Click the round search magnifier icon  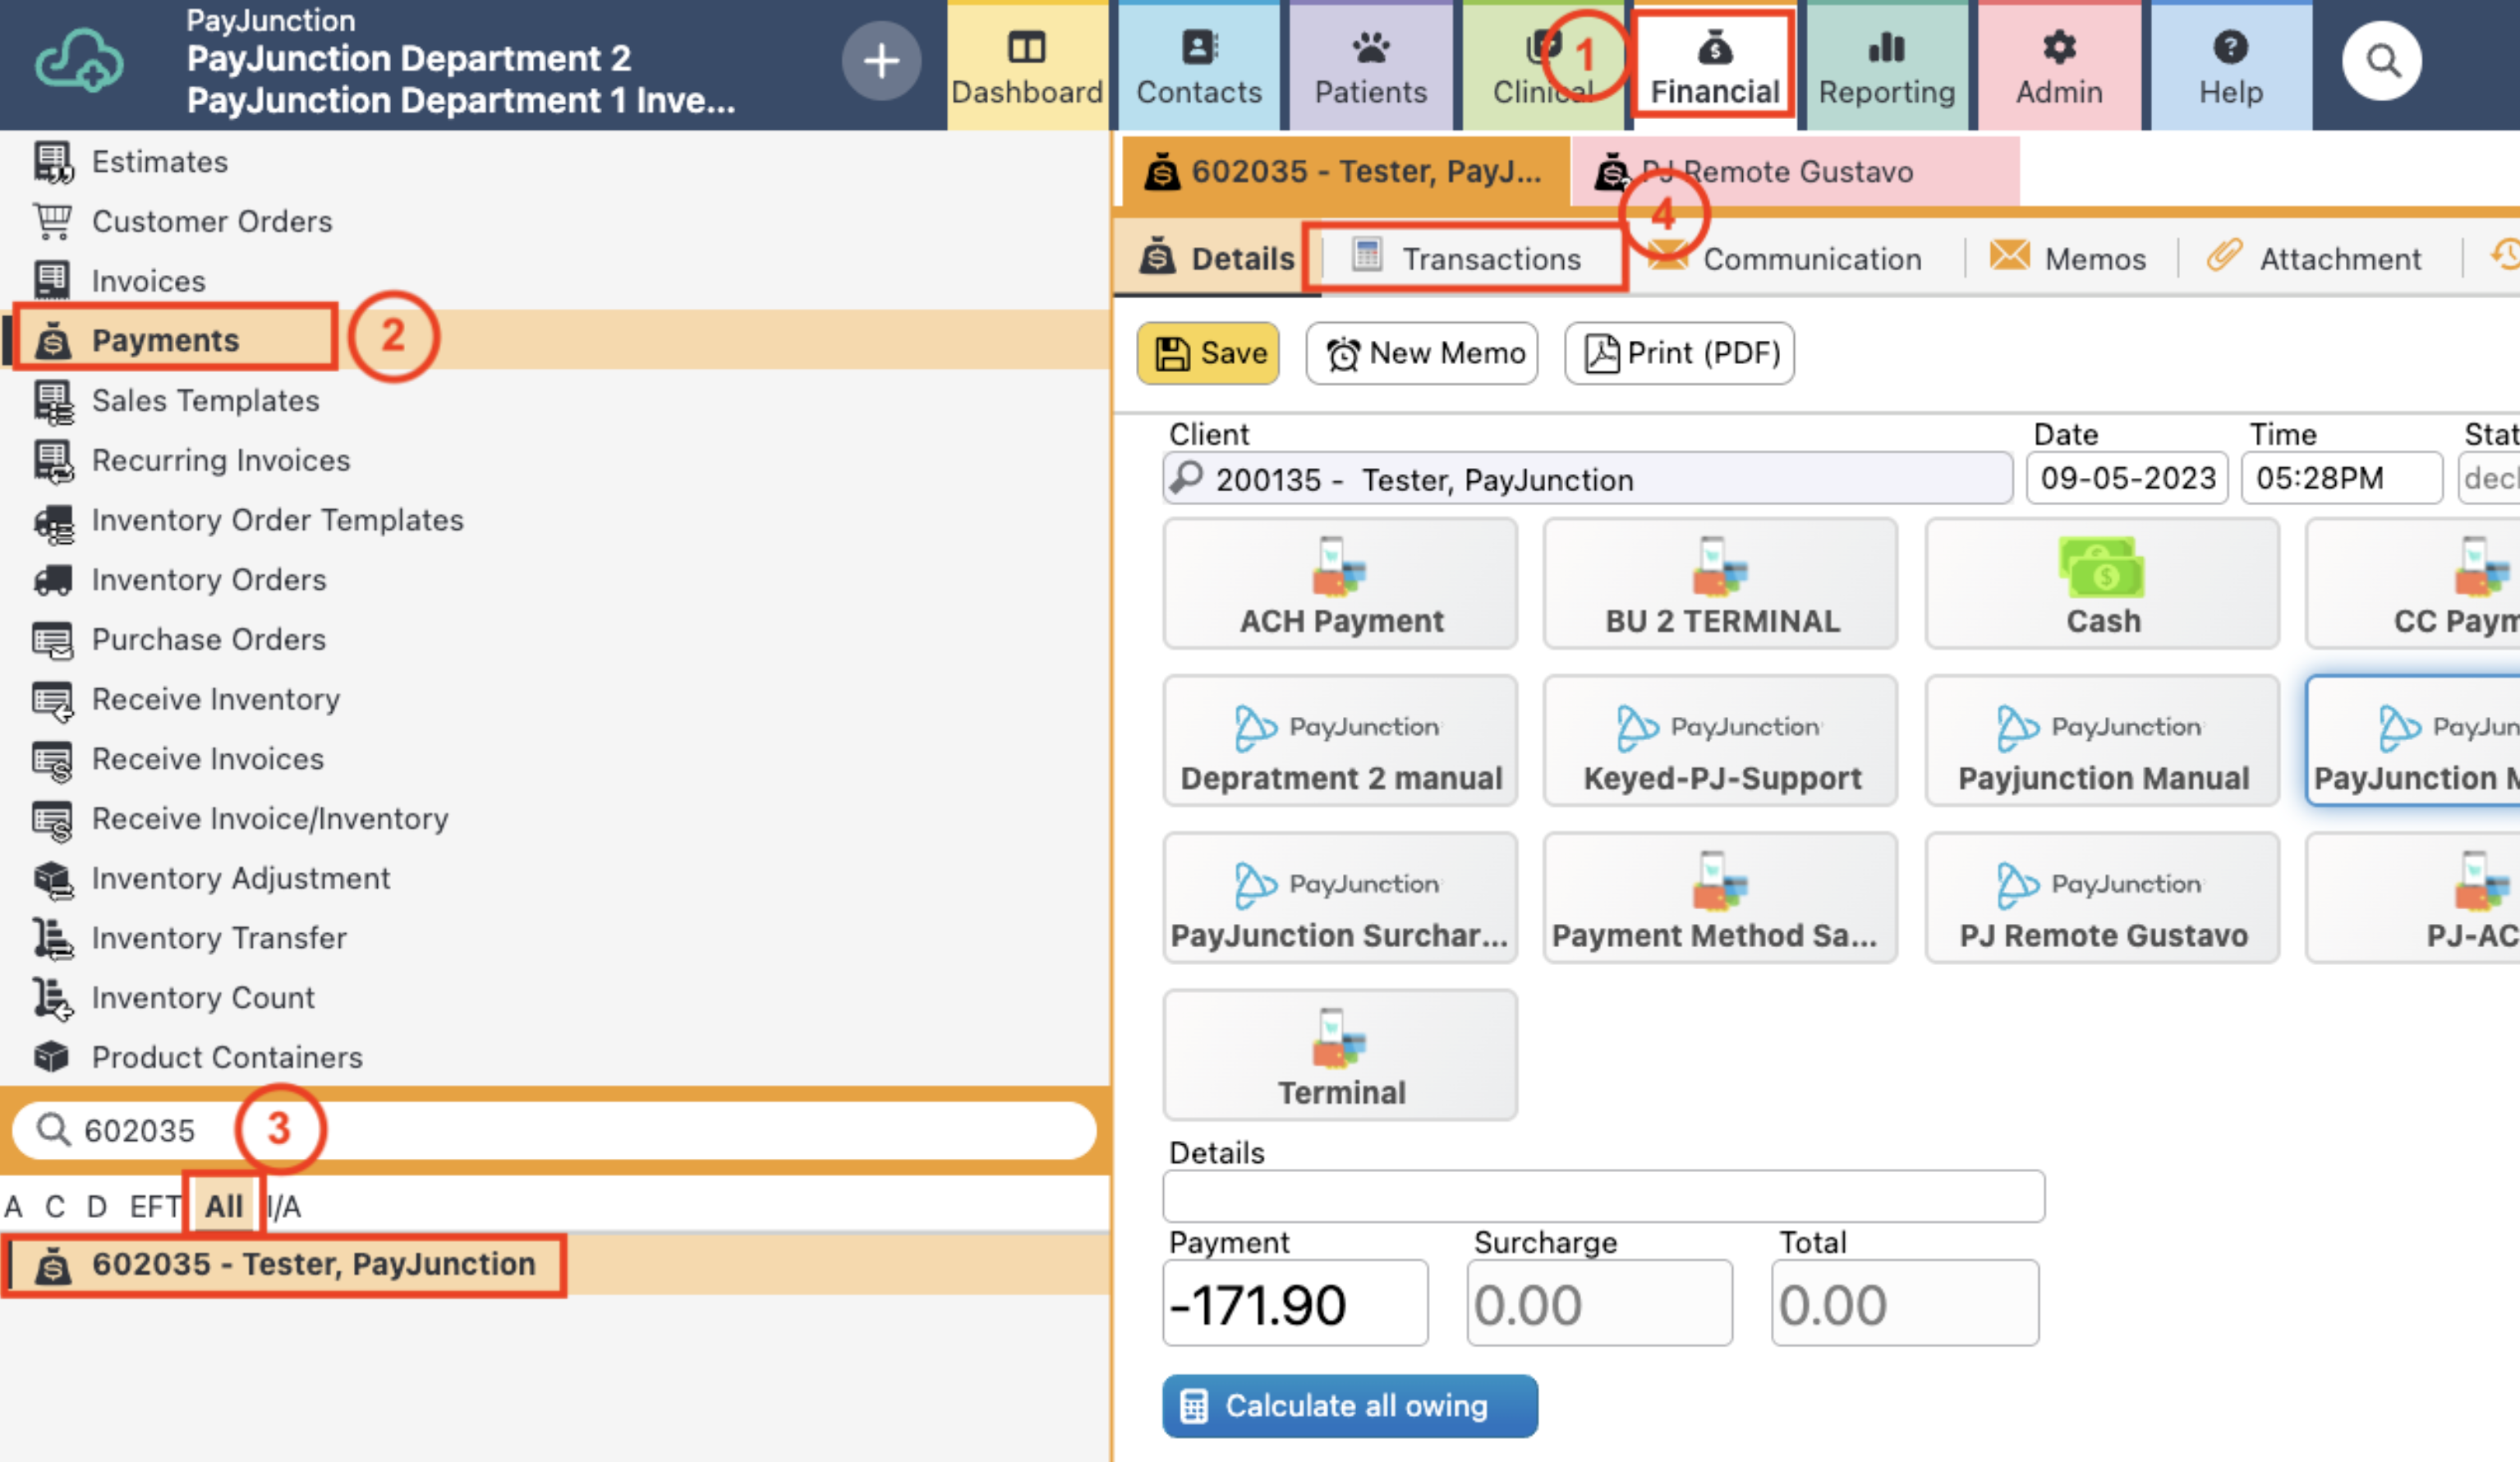(x=2382, y=61)
